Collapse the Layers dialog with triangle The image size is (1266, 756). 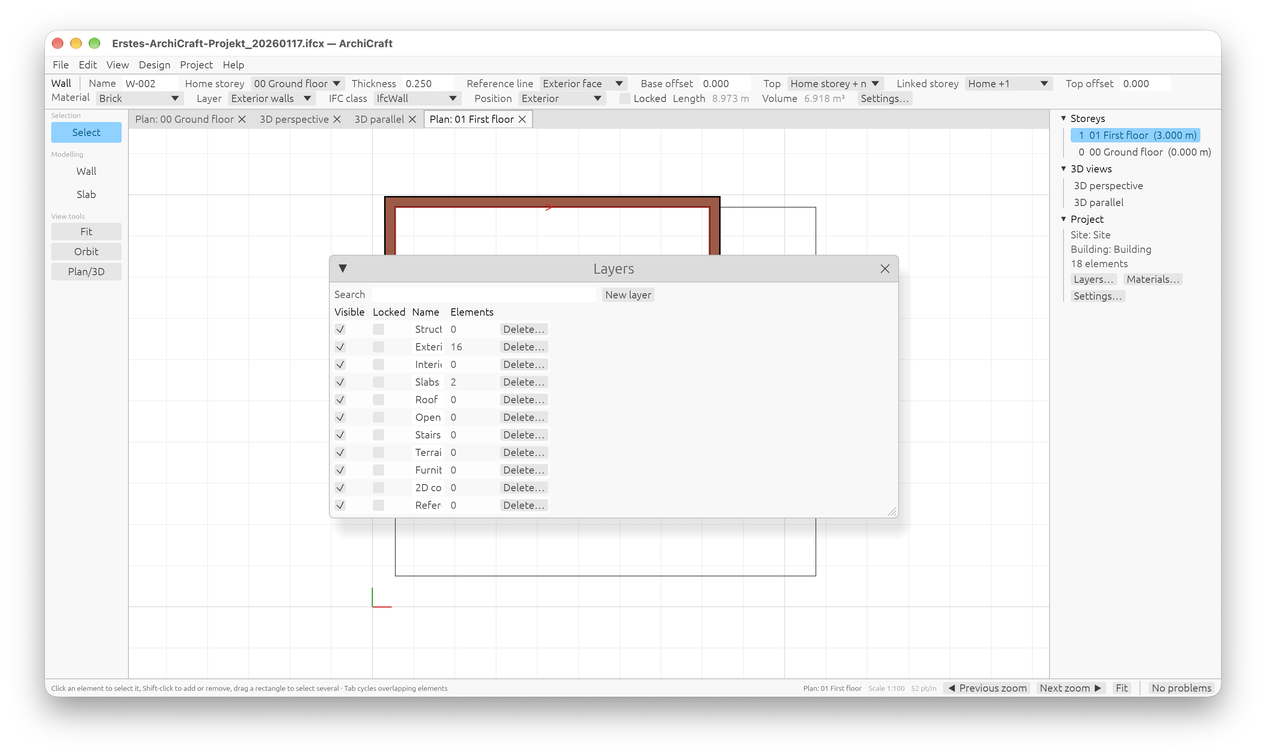coord(343,268)
